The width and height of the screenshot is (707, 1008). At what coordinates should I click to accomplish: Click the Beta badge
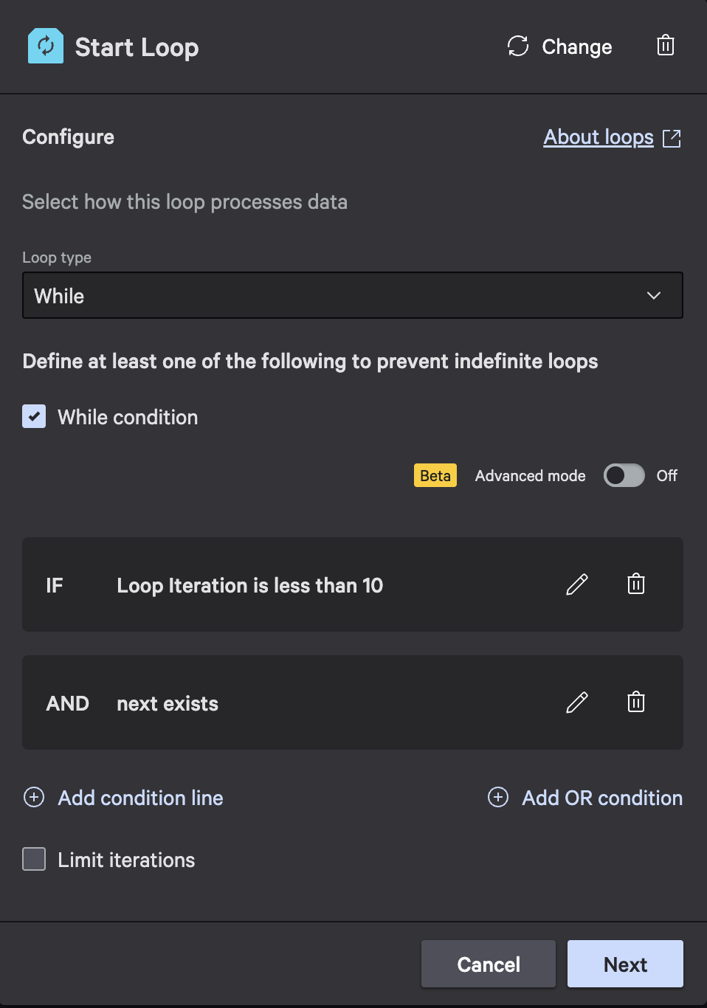point(435,475)
